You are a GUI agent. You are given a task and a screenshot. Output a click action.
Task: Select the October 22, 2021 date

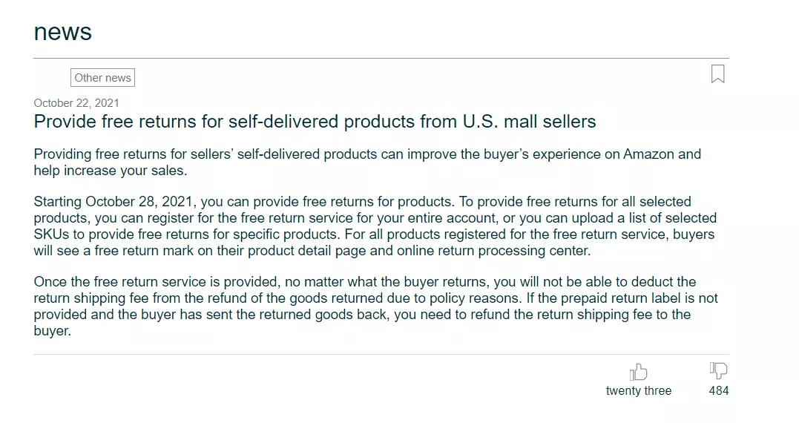click(x=76, y=103)
